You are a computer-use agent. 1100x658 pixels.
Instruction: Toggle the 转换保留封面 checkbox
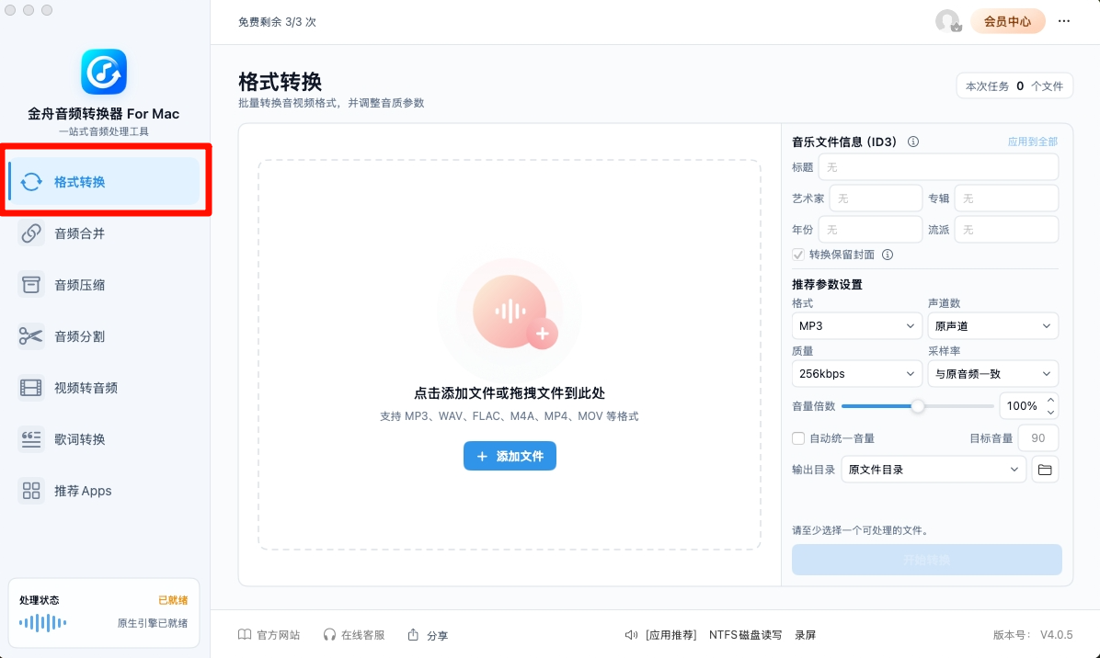tap(797, 255)
